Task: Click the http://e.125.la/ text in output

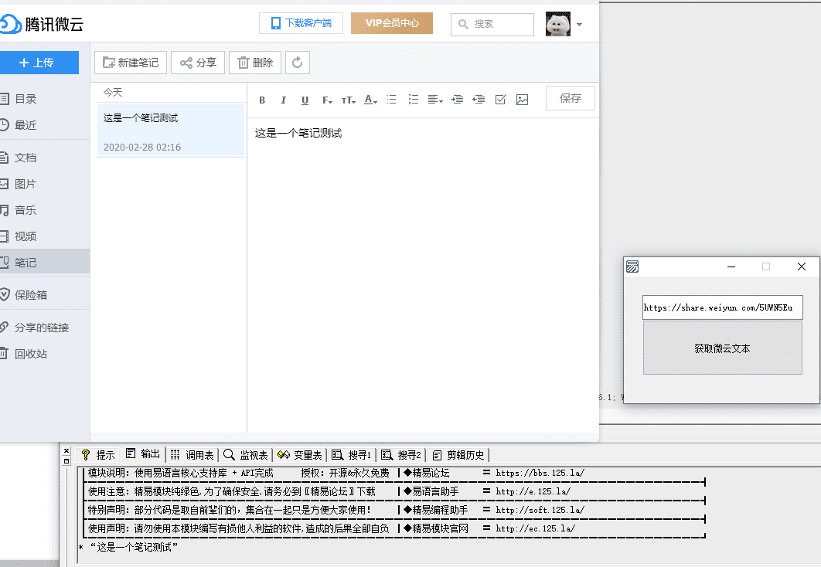Action: 533,491
